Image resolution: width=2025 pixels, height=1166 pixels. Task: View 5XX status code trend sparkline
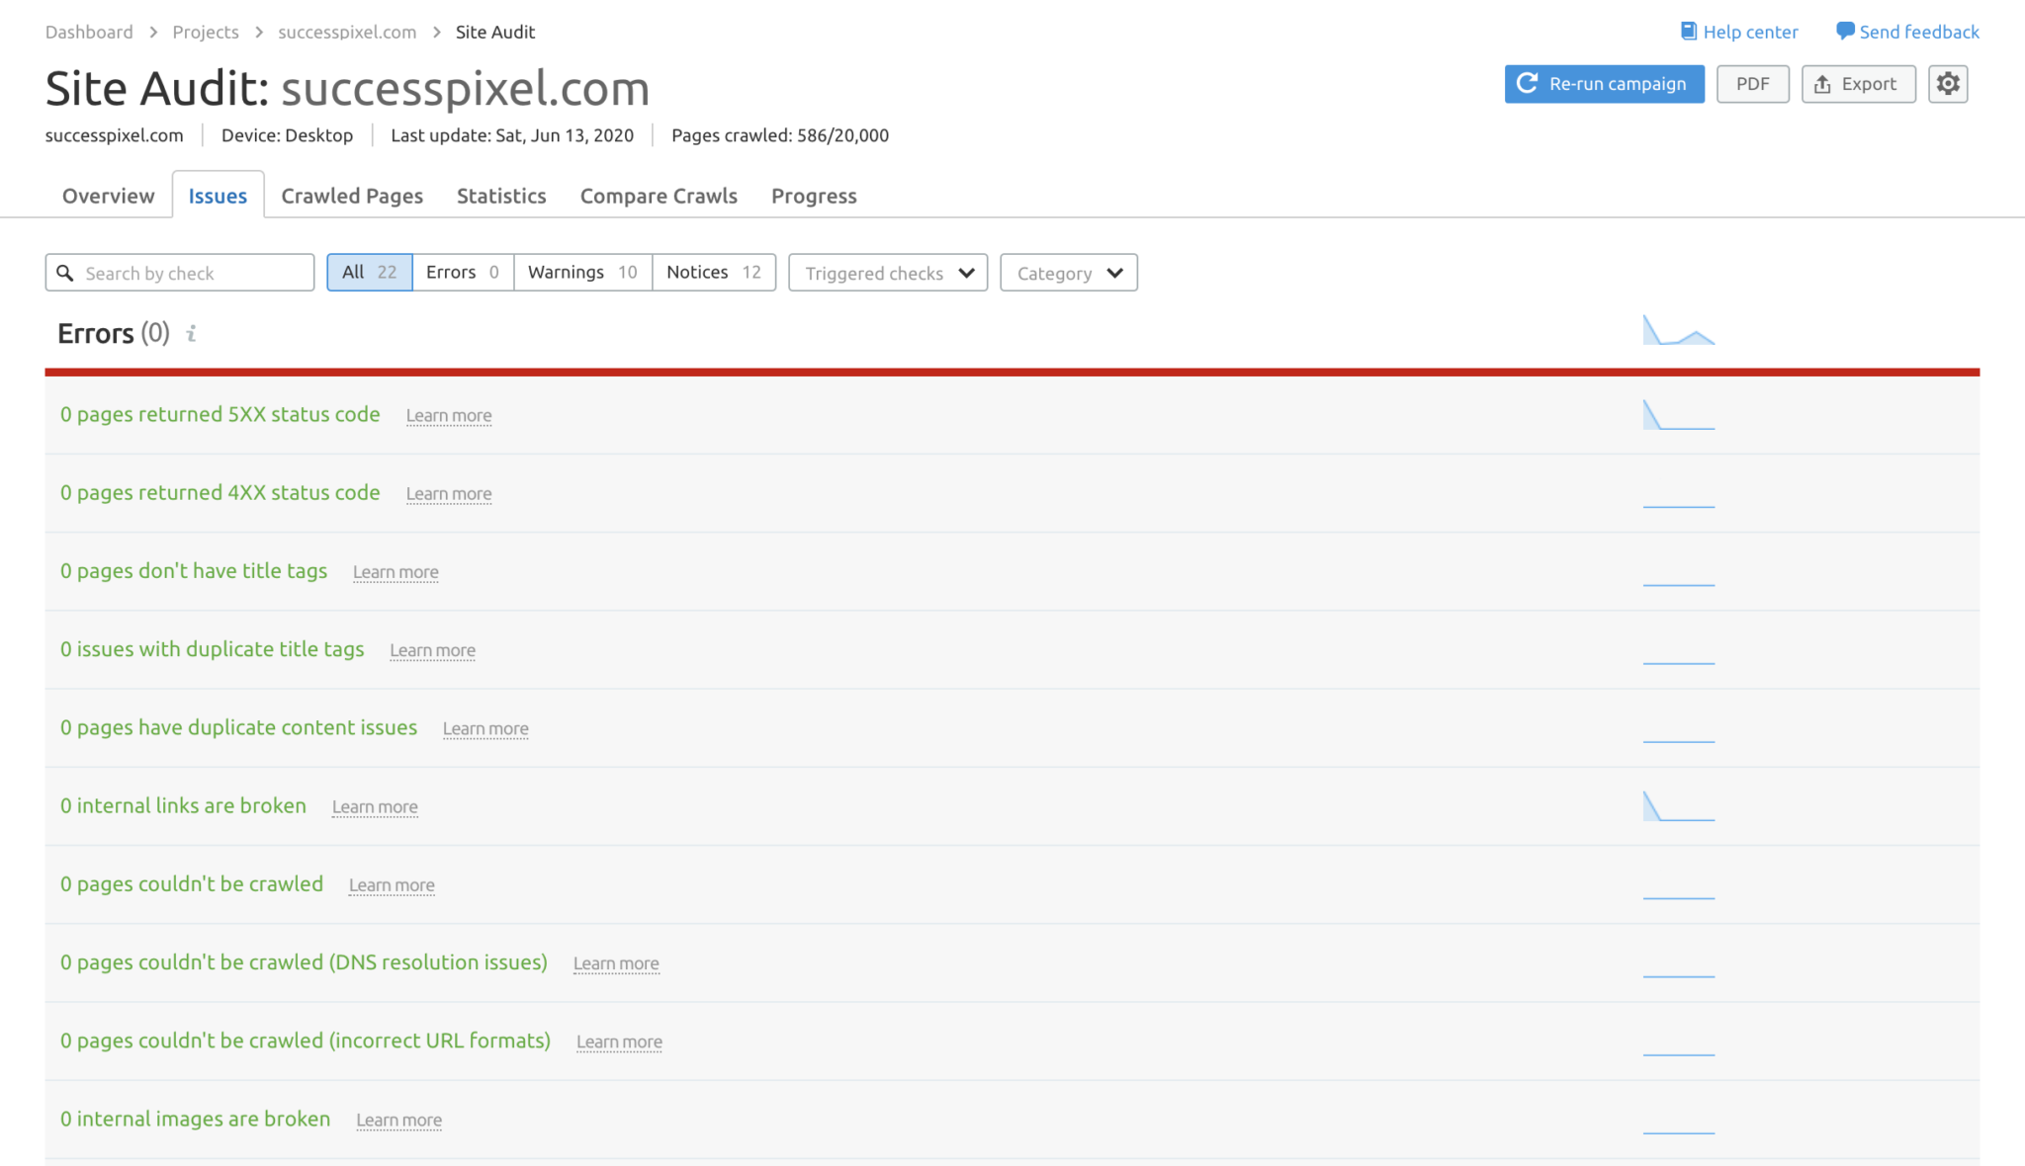pos(1679,416)
